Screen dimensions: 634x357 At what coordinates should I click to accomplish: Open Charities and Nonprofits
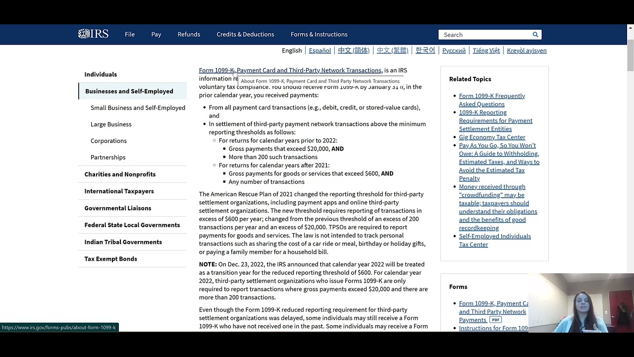point(120,174)
